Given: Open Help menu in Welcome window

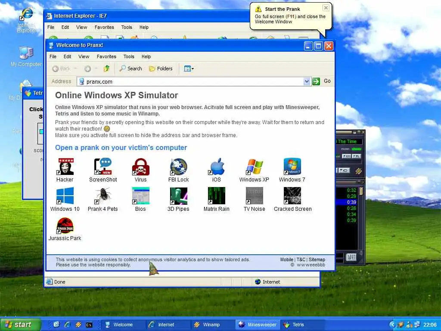Looking at the screenshot, I should coord(146,56).
